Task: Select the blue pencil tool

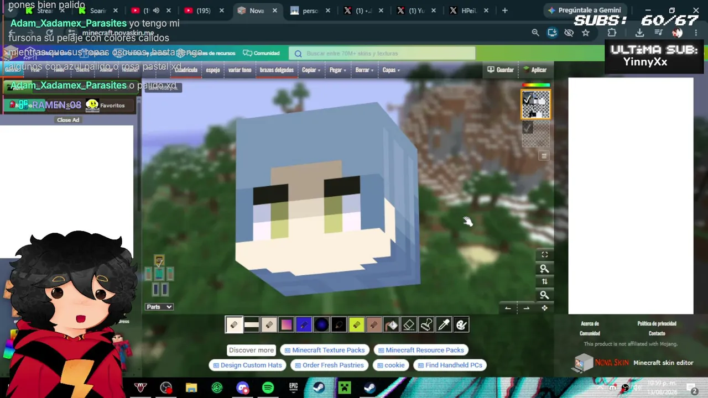Action: pyautogui.click(x=304, y=325)
